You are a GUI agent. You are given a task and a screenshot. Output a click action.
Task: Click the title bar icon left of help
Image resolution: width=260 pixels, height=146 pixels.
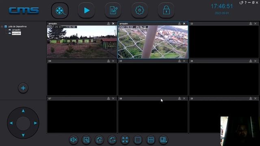coord(241,2)
